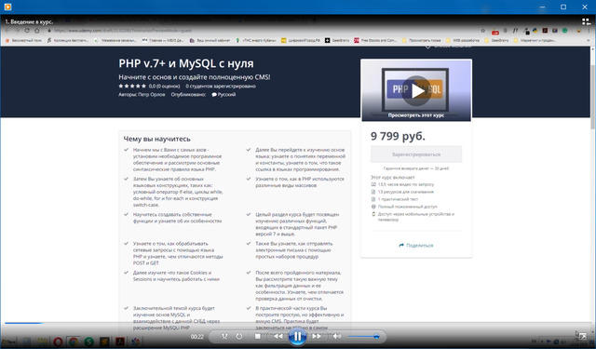Click the course star rating

[132, 87]
